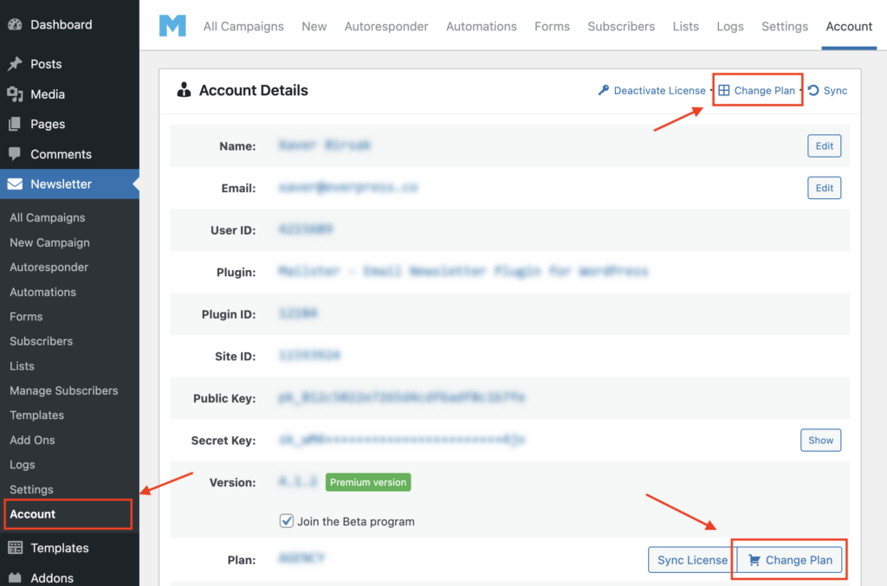Image resolution: width=887 pixels, height=586 pixels.
Task: Click the Newsletter envelope icon
Action: click(16, 184)
